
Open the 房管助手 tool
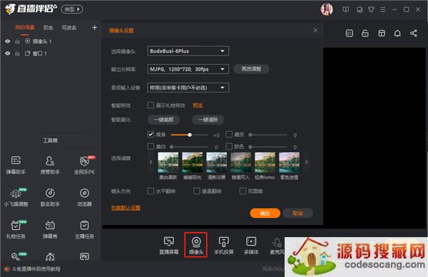(x=50, y=165)
